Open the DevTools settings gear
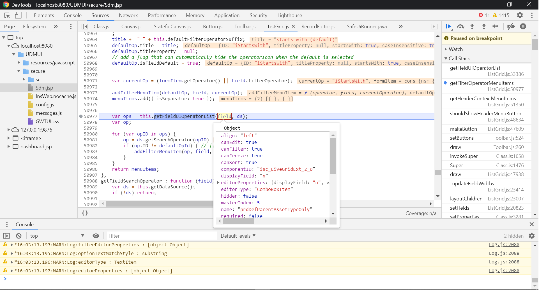 520,15
